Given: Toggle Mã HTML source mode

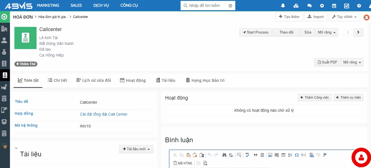Looking at the screenshot, I should (x=183, y=163).
